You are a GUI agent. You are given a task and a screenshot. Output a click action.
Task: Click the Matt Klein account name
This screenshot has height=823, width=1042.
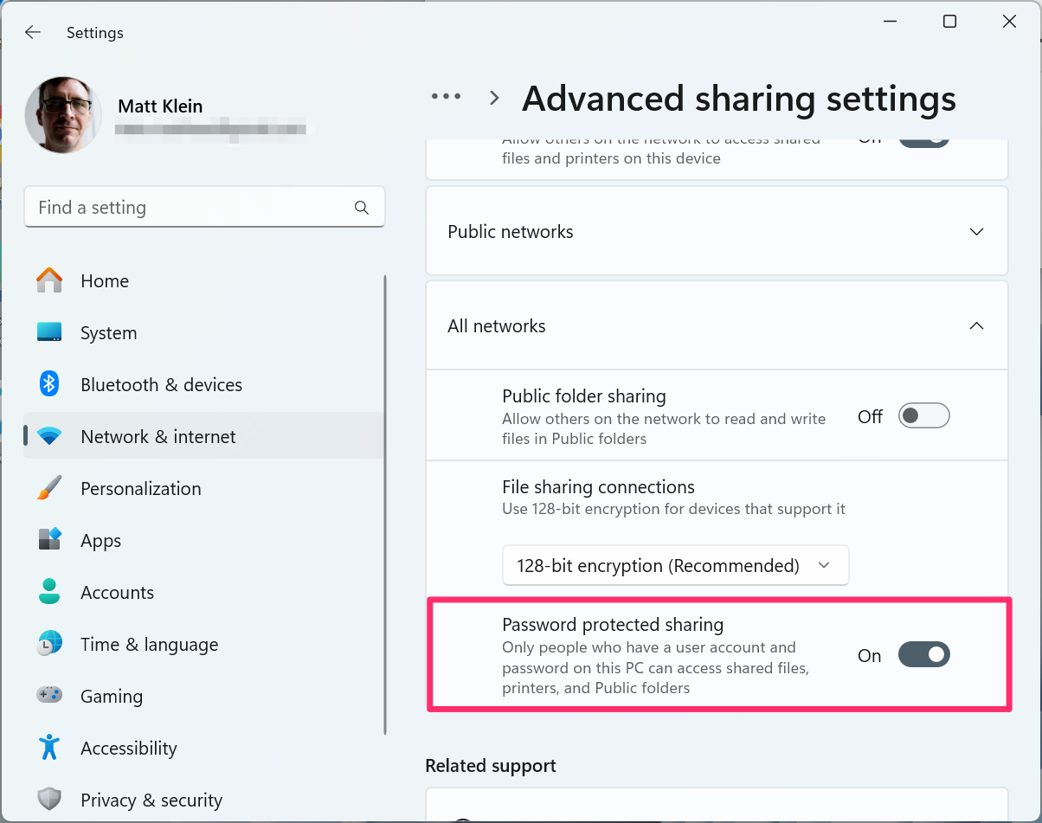160,106
